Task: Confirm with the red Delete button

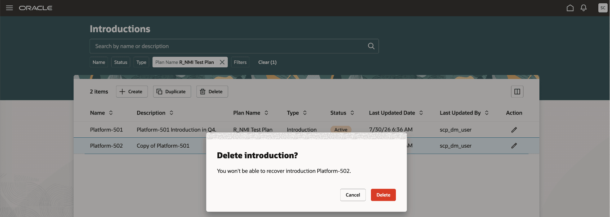Action: click(x=383, y=195)
